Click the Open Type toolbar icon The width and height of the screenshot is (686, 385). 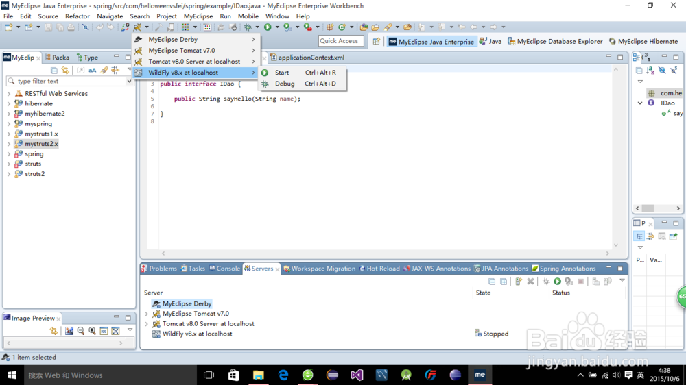pos(364,27)
